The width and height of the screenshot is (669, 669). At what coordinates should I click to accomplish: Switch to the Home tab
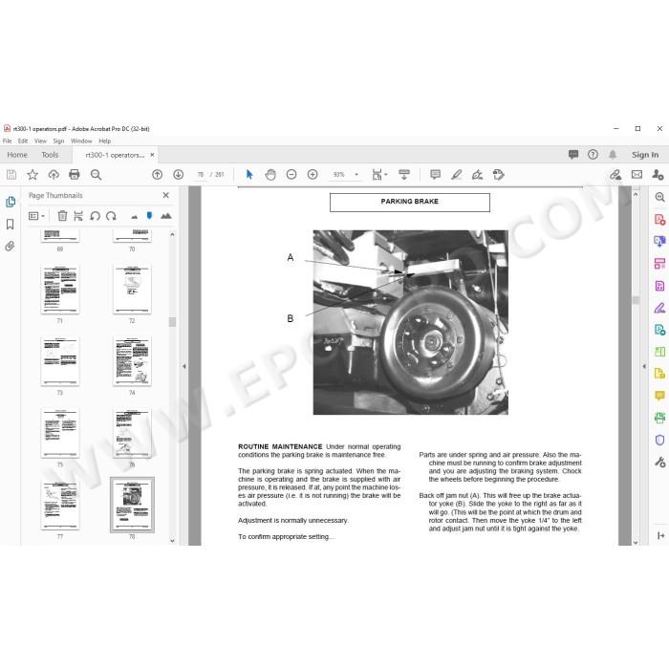click(x=17, y=155)
